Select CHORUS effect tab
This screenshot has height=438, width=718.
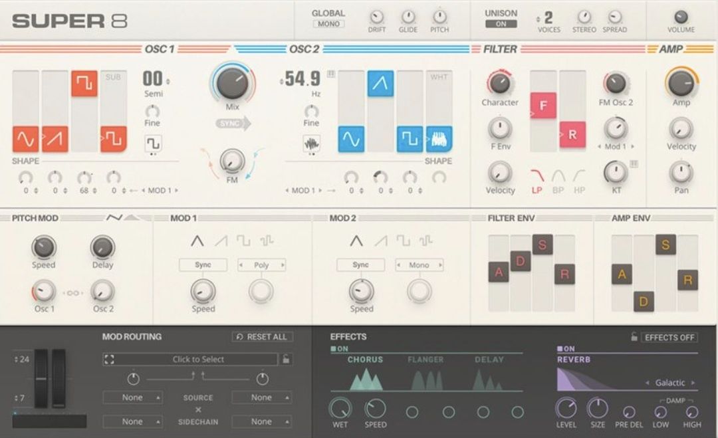[365, 360]
